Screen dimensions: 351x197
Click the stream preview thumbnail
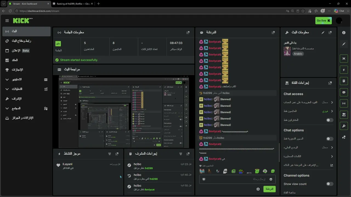(x=124, y=111)
